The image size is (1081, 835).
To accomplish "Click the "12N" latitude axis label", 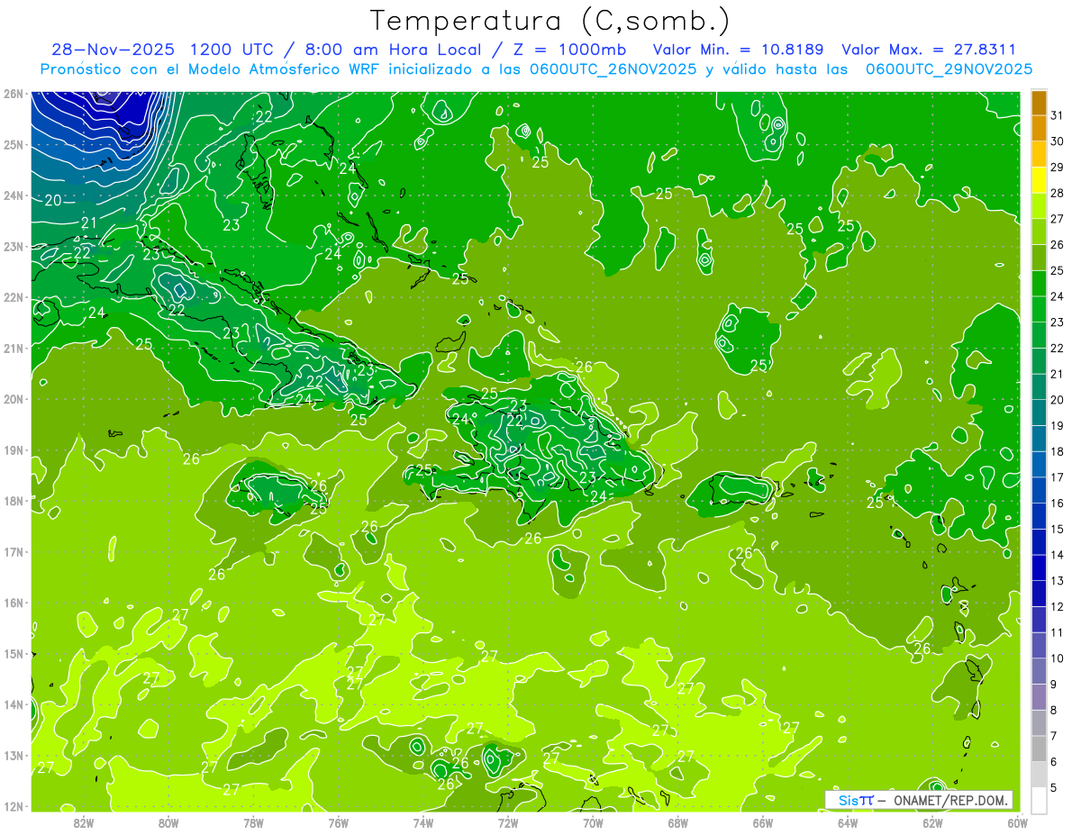I will point(14,806).
